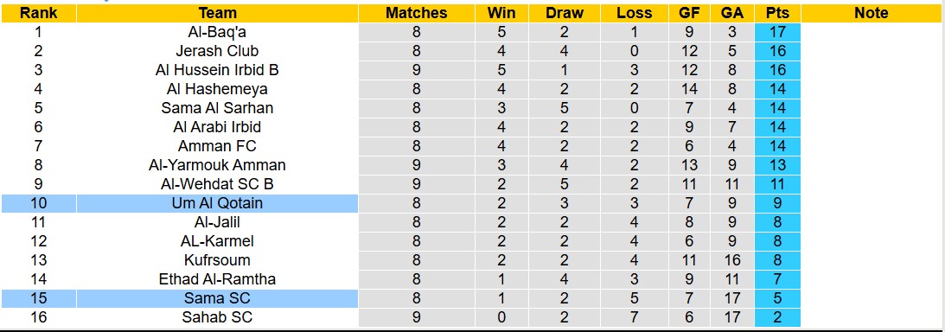Click Al-Yarmouk Amman team name
Image resolution: width=945 pixels, height=332 pixels.
click(x=218, y=165)
